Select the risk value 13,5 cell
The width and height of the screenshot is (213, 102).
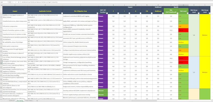click(171, 30)
